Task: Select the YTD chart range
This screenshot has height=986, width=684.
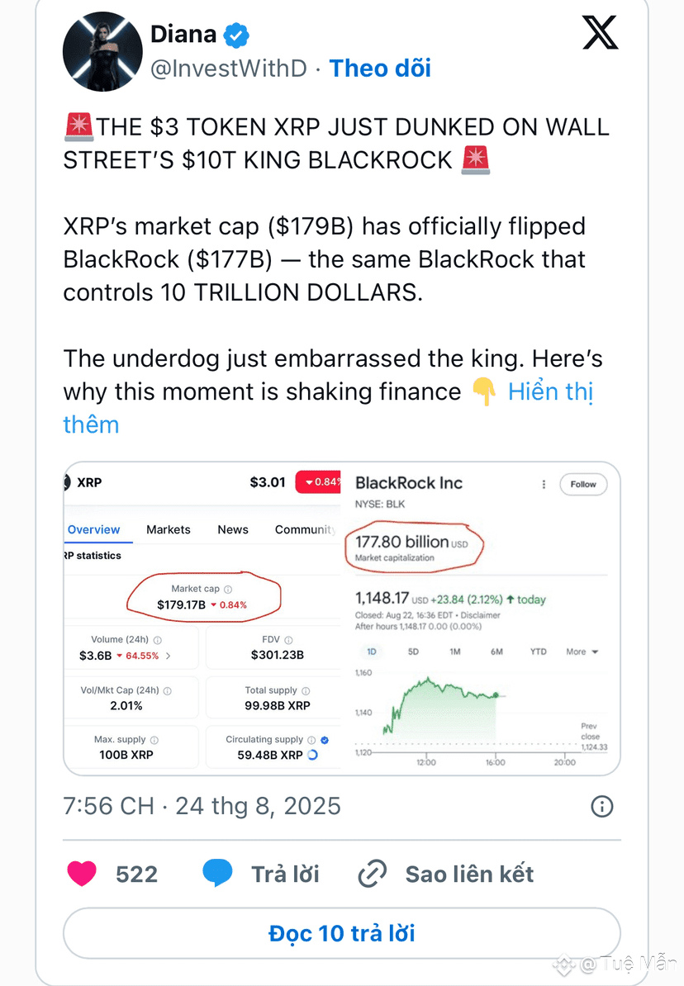Action: coord(538,652)
